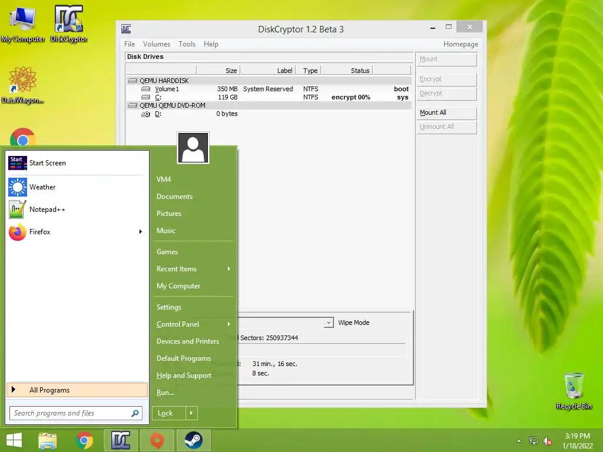Click the Encrypt button
The height and width of the screenshot is (452, 603).
(x=447, y=79)
